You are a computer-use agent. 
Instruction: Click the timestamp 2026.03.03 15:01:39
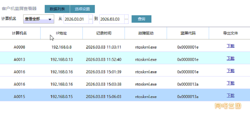pyautogui.click(x=104, y=72)
